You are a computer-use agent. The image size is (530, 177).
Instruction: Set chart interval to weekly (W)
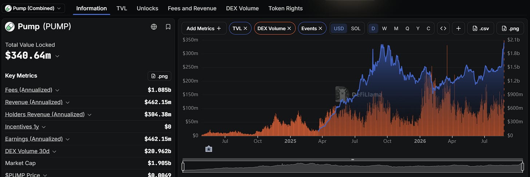384,28
